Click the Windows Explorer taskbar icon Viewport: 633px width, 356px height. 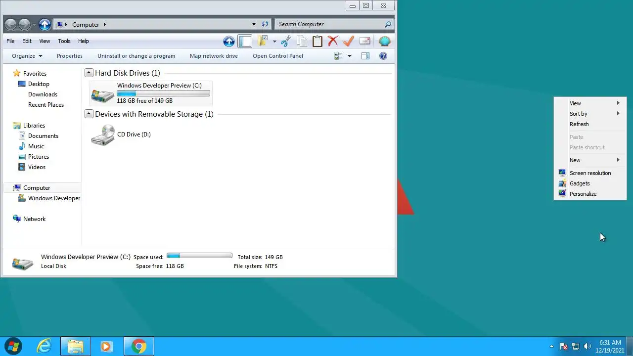coord(76,346)
